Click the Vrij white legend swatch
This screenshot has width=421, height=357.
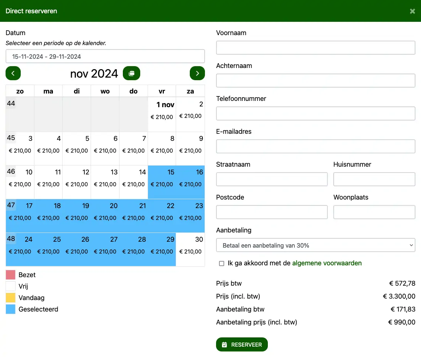tap(10, 286)
